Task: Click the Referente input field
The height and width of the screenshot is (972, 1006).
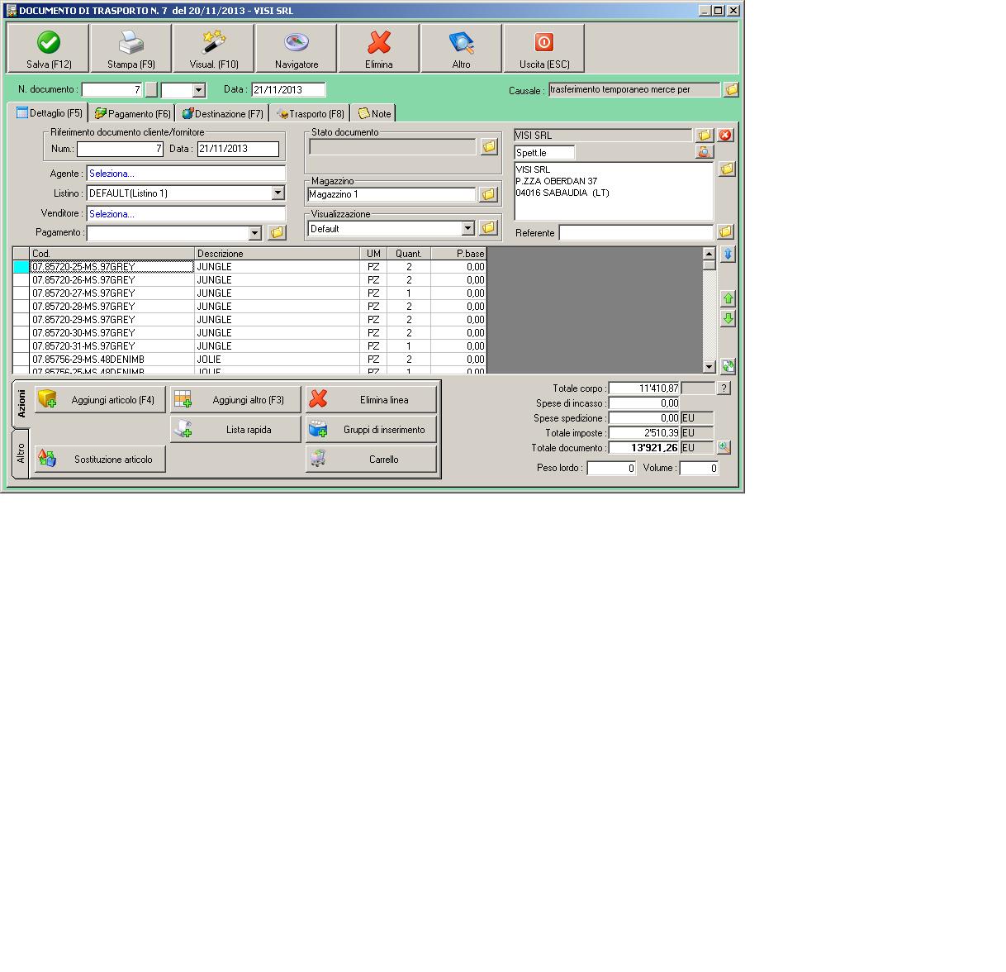Action: coord(636,232)
